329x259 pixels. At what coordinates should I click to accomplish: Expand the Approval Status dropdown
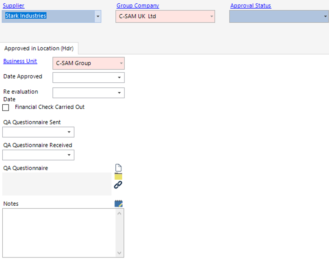click(x=325, y=17)
